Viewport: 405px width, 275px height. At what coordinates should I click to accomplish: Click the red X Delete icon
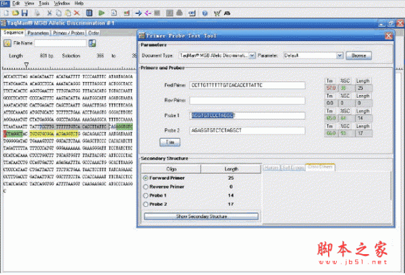(x=77, y=13)
